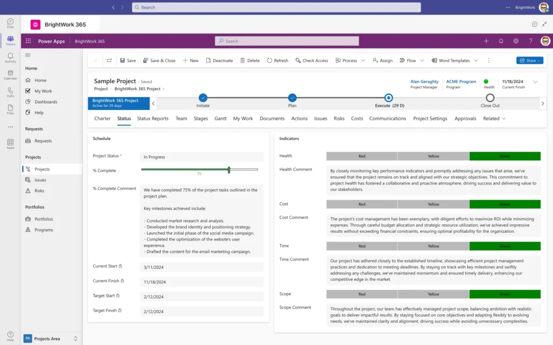Select Green for Scope indicator
Viewport: 553px width, 345px height.
click(505, 294)
